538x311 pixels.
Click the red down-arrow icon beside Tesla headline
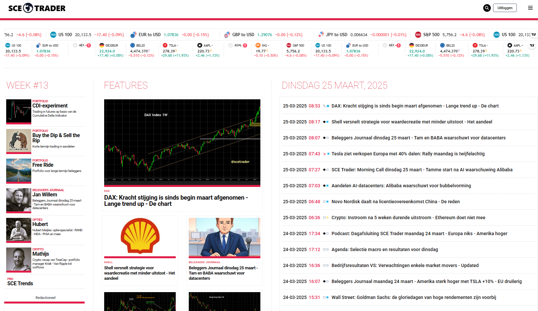[324, 154]
